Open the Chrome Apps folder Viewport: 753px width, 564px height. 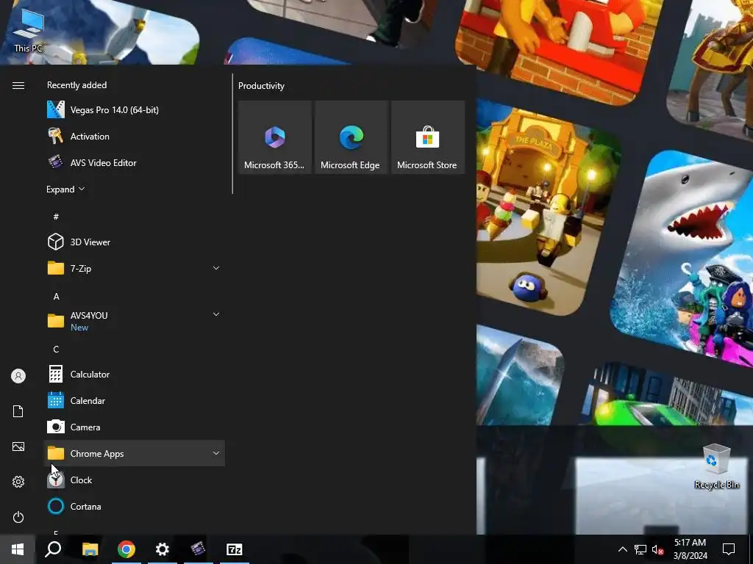134,453
